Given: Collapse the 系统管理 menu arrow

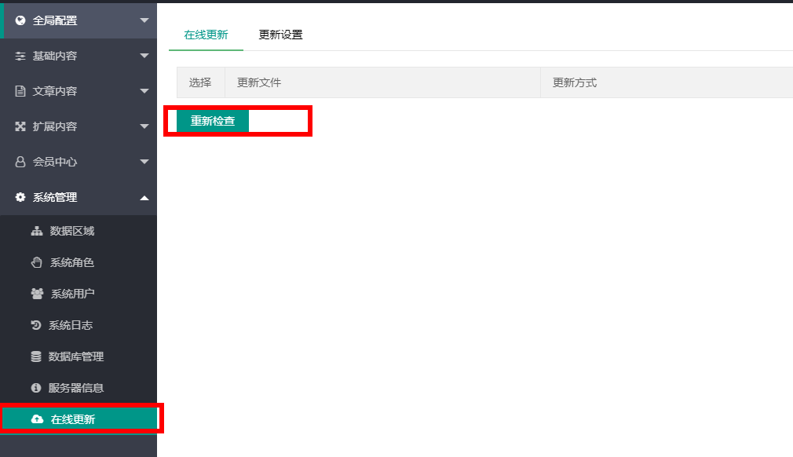Looking at the screenshot, I should point(144,198).
